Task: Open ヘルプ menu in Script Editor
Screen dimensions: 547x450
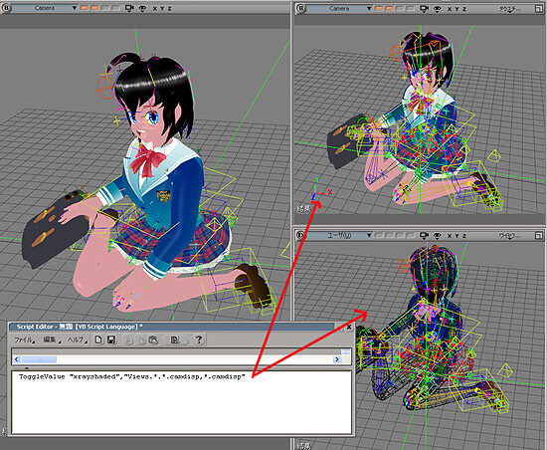Action: coord(78,339)
